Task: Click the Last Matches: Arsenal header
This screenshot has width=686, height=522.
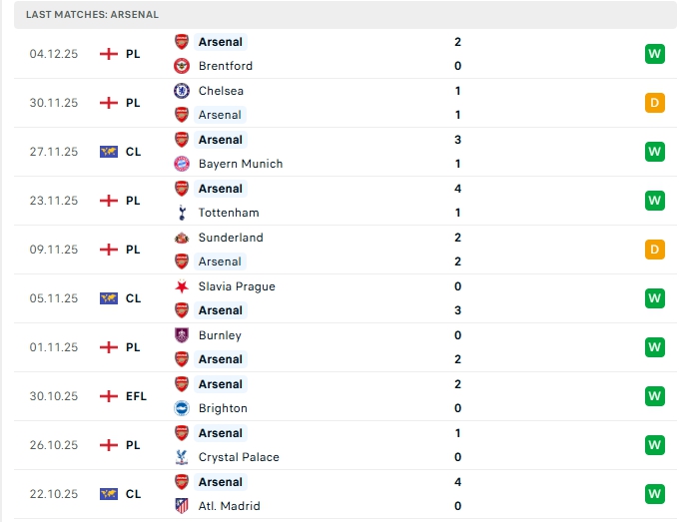Action: 92,15
